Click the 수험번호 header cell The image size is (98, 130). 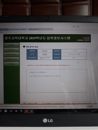click(x=32, y=51)
